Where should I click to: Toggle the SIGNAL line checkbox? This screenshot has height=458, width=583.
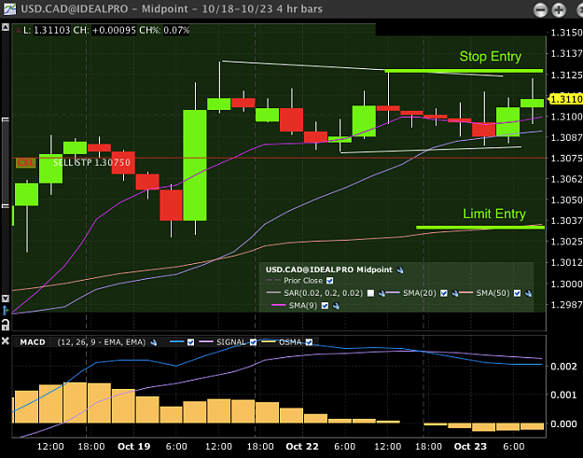(x=253, y=342)
